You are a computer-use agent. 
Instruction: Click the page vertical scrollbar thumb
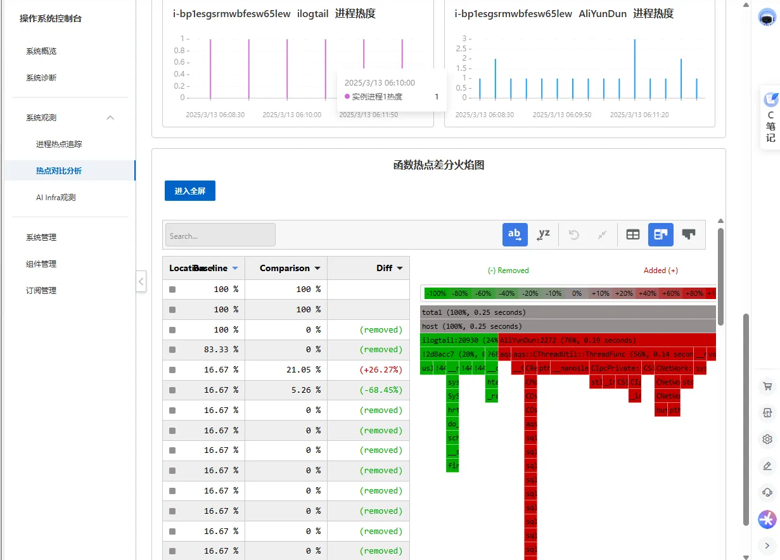pyautogui.click(x=746, y=420)
